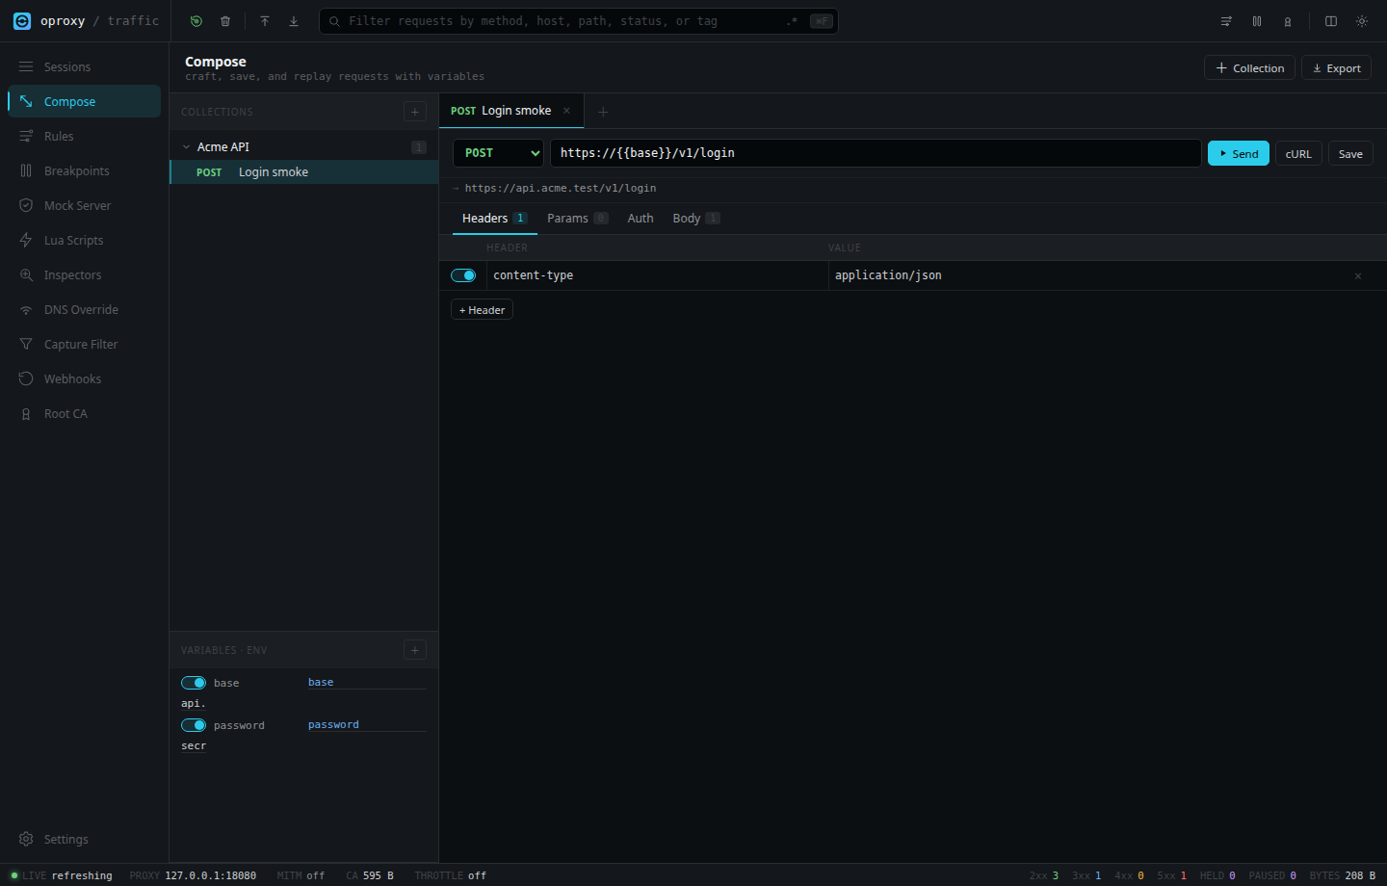This screenshot has width=1387, height=886.
Task: Click the green record/refresh capture icon
Action: pos(196,21)
